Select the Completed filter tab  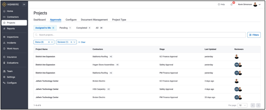pos(84,28)
